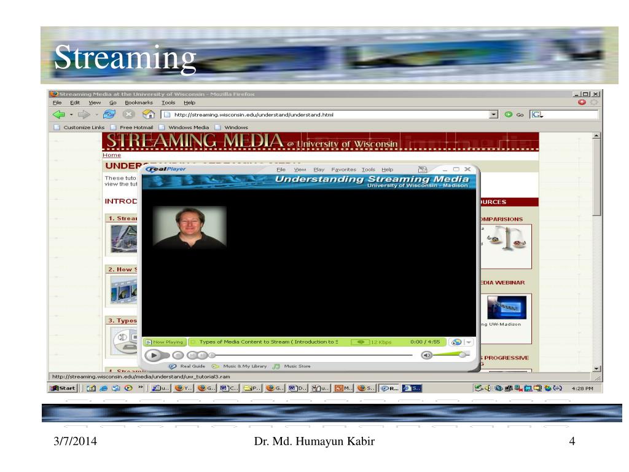
Task: Click the clip title 'Types of Media Content to Stream'
Action: pyautogui.click(x=244, y=342)
